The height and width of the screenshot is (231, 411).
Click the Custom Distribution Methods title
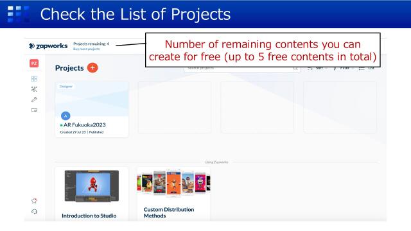pos(169,212)
